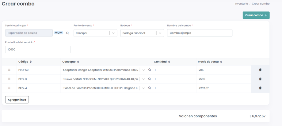Click the drag handle on PRO-3 row
The height and width of the screenshot is (126, 282).
click(x=9, y=79)
